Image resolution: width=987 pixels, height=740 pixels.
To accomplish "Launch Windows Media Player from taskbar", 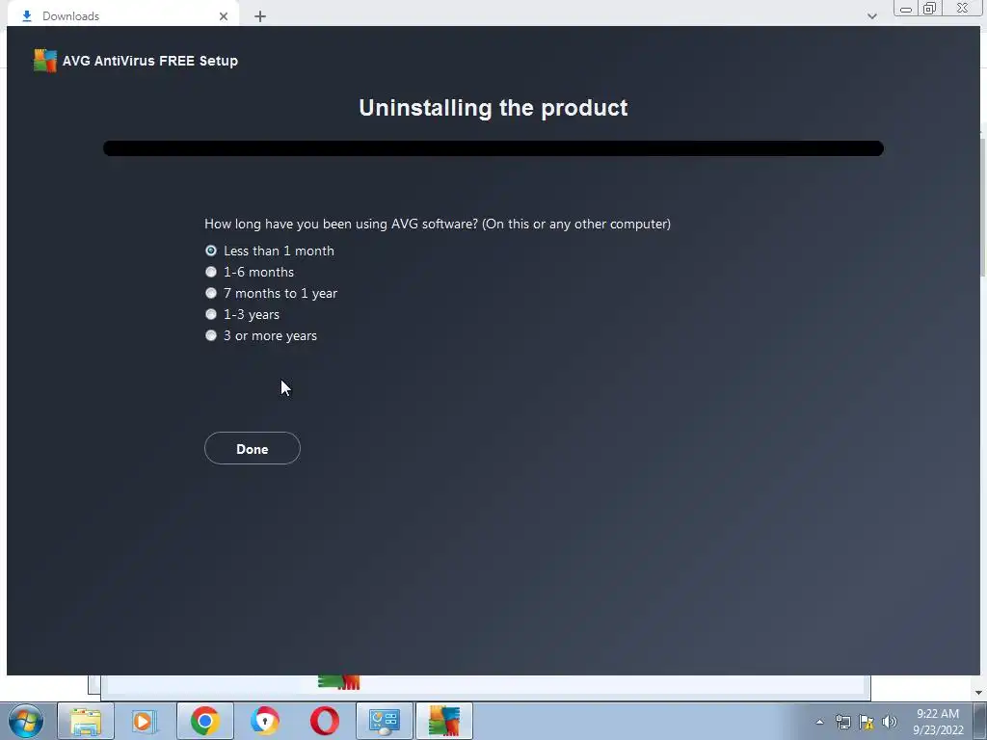I will (x=145, y=721).
